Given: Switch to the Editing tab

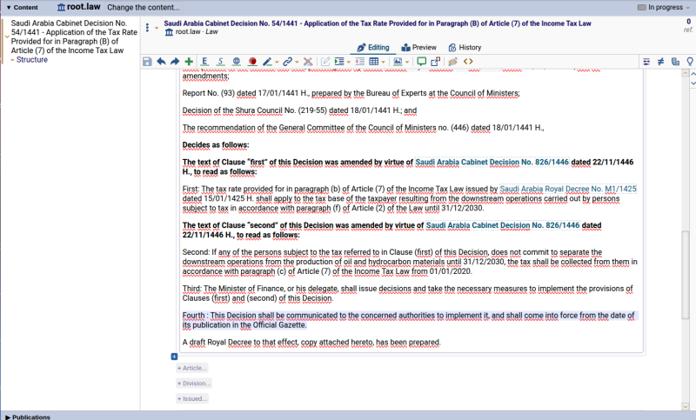Looking at the screenshot, I should (x=373, y=48).
